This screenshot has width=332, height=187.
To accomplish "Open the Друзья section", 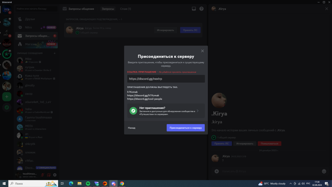I will click(36, 19).
